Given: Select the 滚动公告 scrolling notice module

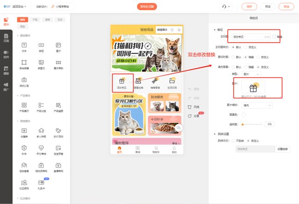Looking at the screenshot, I should tap(24, 82).
